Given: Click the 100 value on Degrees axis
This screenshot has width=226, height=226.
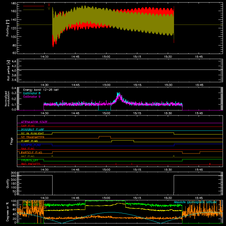Looking at the screenshot, I should pos(13,201).
